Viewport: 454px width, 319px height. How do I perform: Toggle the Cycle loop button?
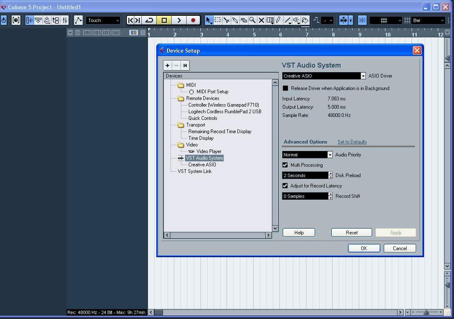pos(150,20)
